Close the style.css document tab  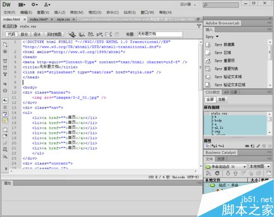click(73, 19)
